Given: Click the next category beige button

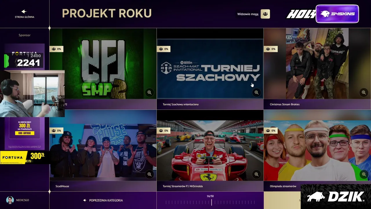Looking at the screenshot, I should 282,200.
